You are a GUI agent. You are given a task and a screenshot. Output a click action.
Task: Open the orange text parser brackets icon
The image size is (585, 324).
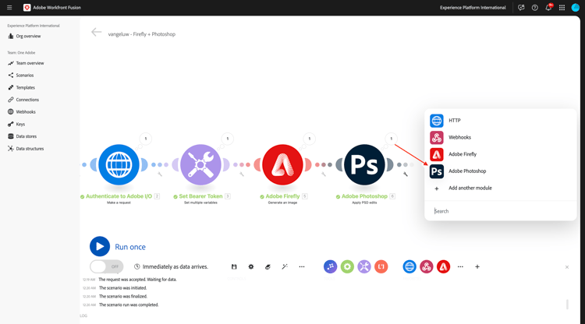point(381,266)
